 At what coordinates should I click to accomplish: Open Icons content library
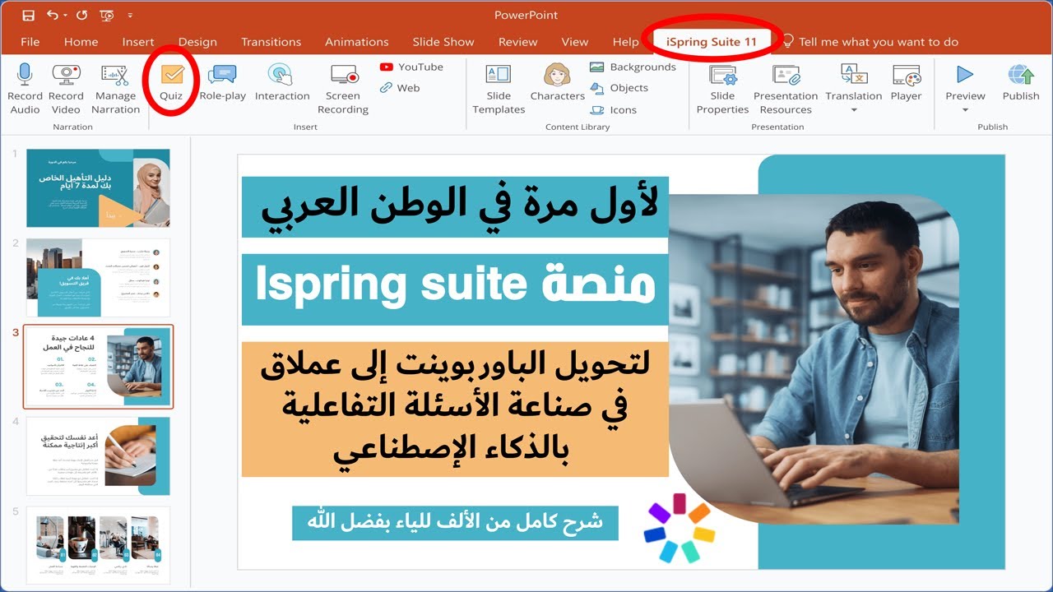[x=614, y=109]
